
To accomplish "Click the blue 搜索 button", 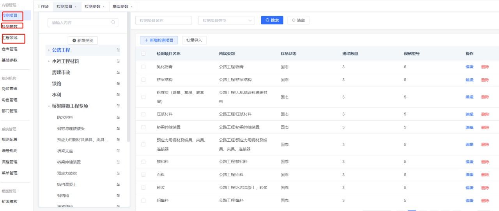I will 272,20.
